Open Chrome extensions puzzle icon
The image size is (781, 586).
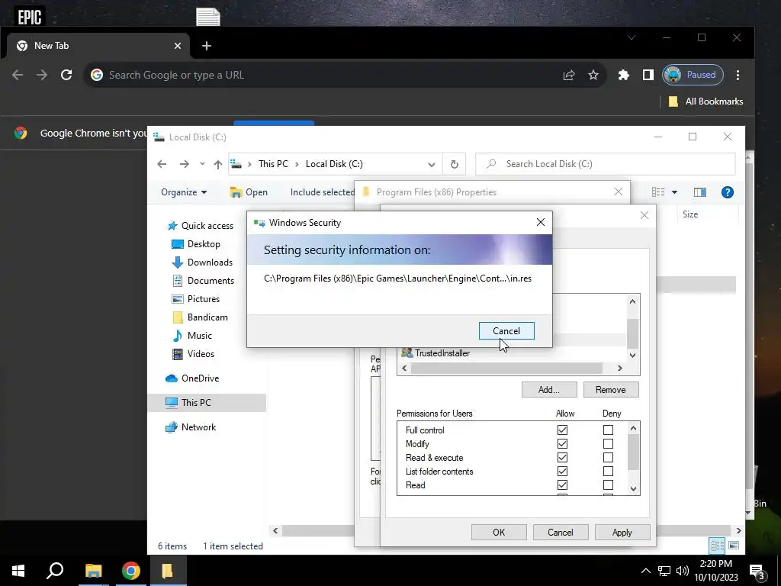pyautogui.click(x=623, y=76)
